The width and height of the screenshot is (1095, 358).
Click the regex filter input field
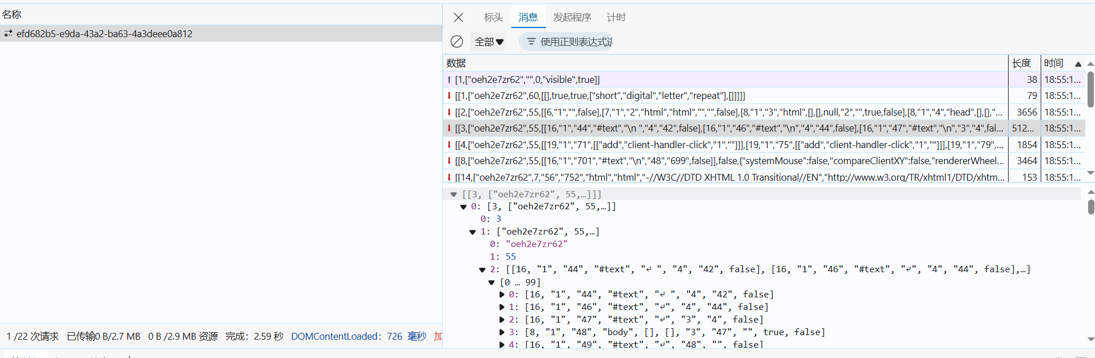576,42
